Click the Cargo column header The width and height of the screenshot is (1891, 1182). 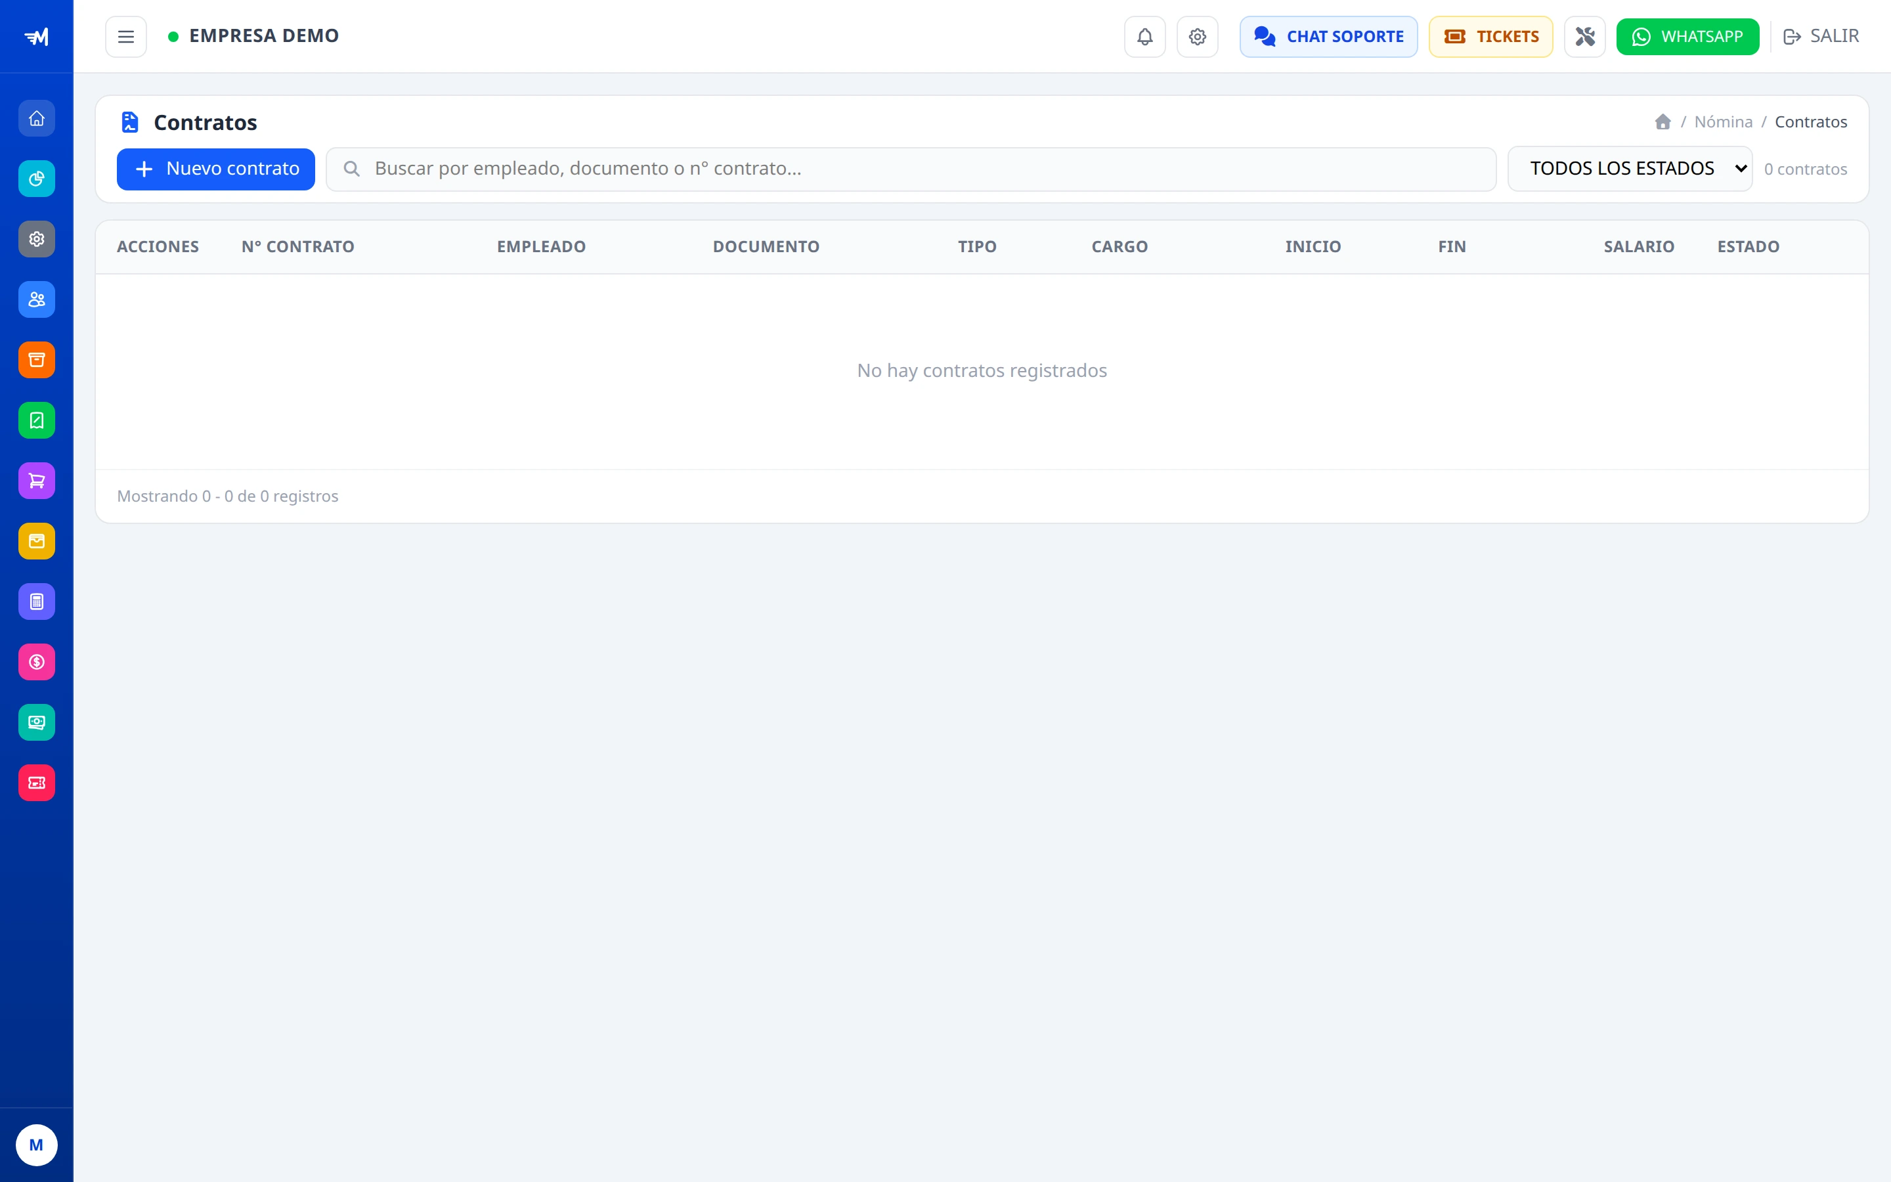point(1119,247)
